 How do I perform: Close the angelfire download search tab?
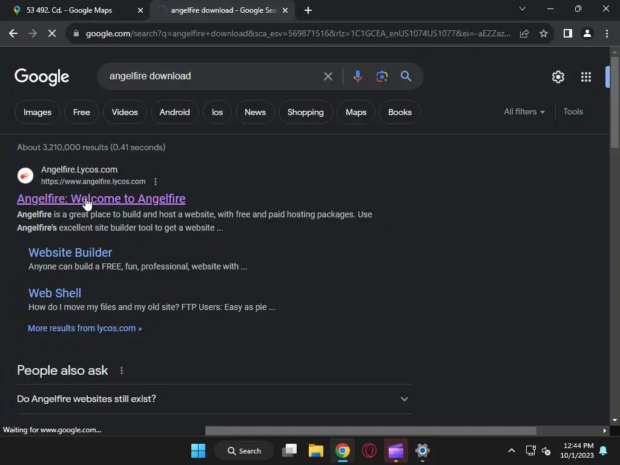pos(285,10)
